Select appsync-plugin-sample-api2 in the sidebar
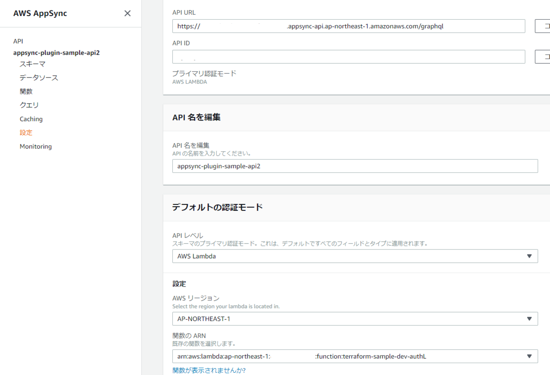This screenshot has height=375, width=550. [56, 52]
